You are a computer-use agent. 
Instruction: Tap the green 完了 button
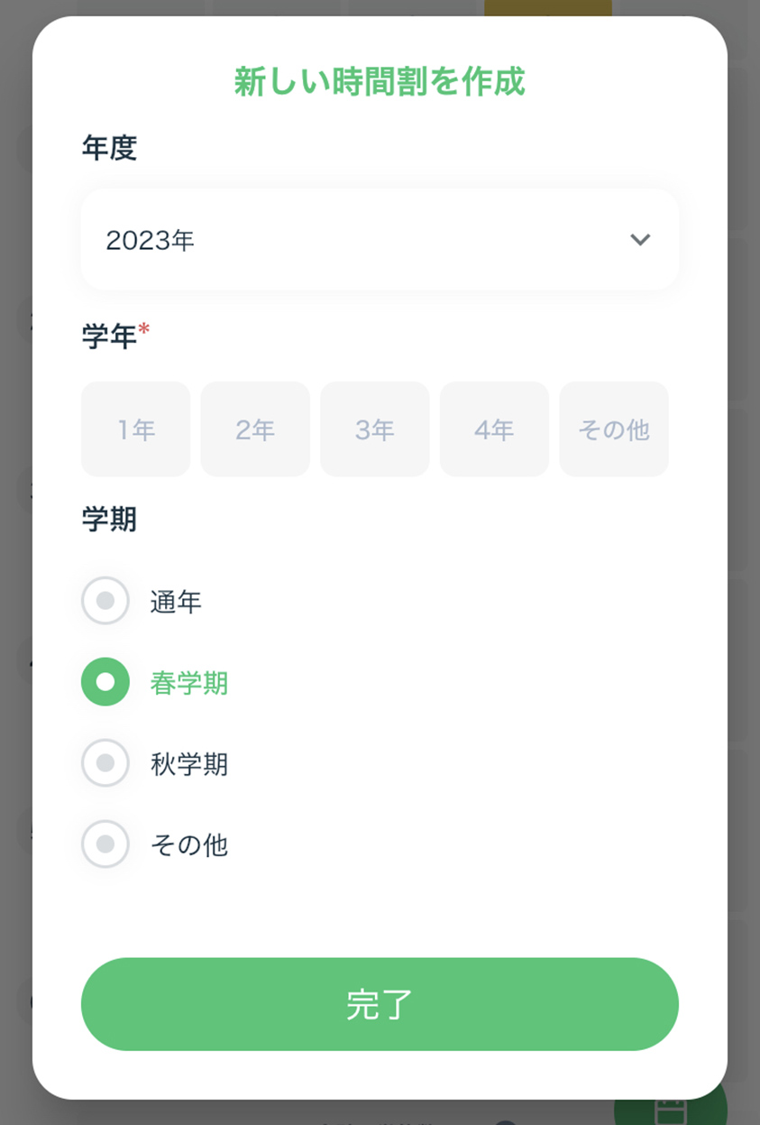tap(380, 1004)
